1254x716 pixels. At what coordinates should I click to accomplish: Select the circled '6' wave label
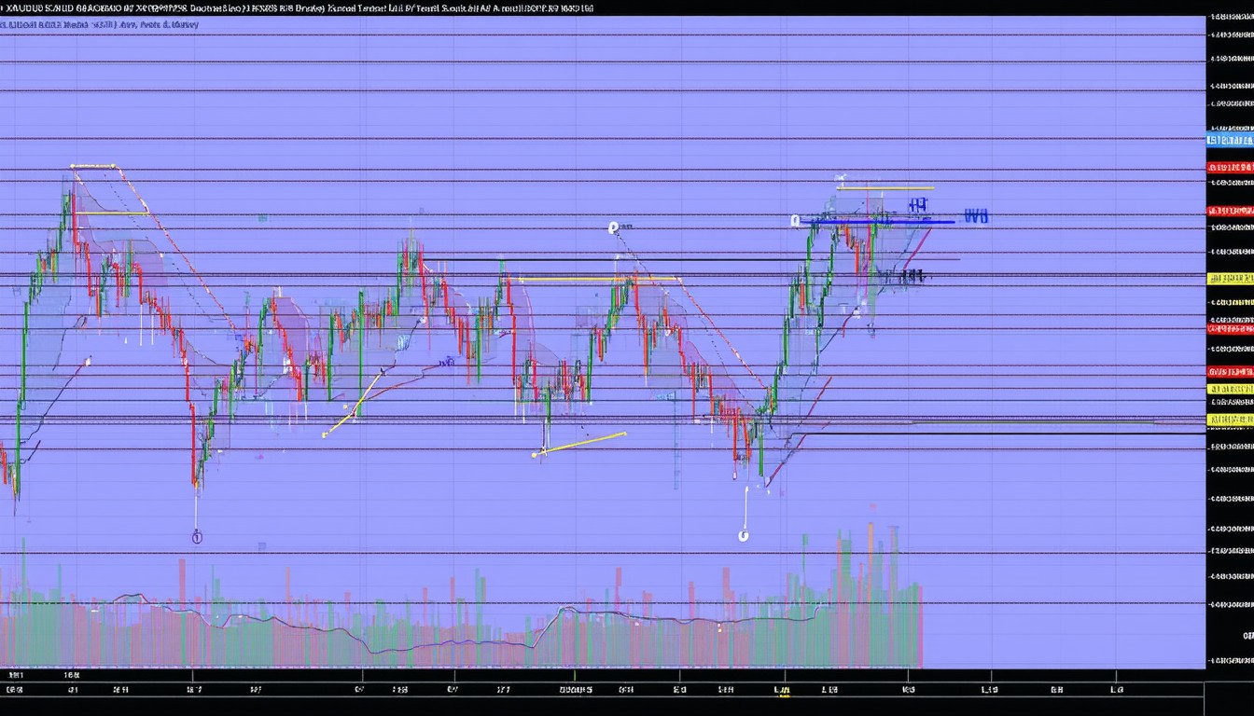click(x=744, y=534)
